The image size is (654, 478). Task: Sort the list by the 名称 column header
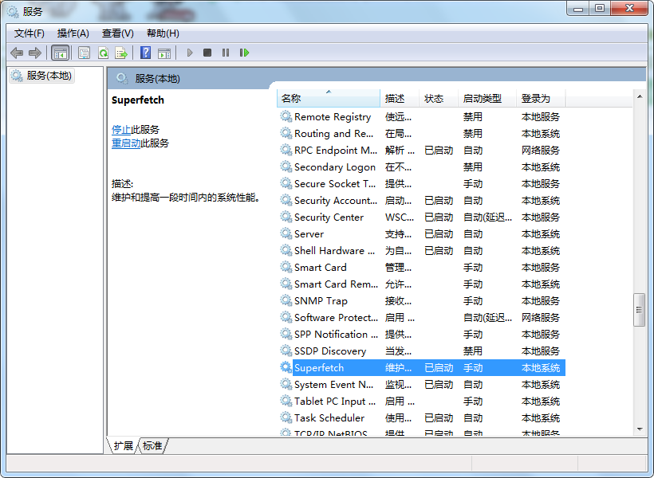coord(291,99)
